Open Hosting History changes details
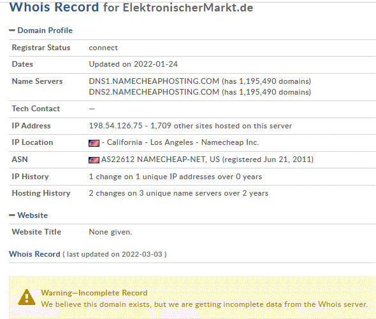Image resolution: width=376 pixels, height=319 pixels. click(x=178, y=193)
